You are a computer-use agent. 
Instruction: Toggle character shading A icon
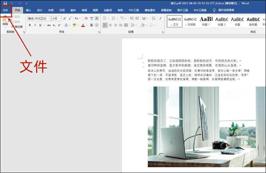tap(92, 25)
